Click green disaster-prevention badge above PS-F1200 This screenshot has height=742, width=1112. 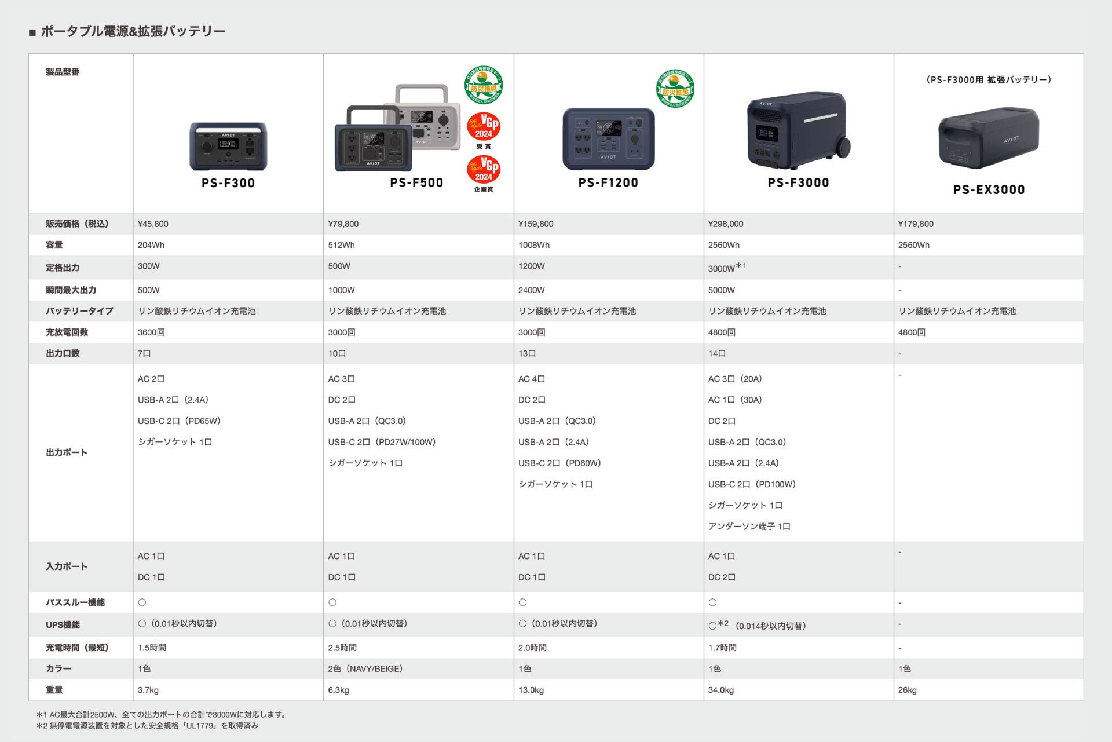(675, 89)
